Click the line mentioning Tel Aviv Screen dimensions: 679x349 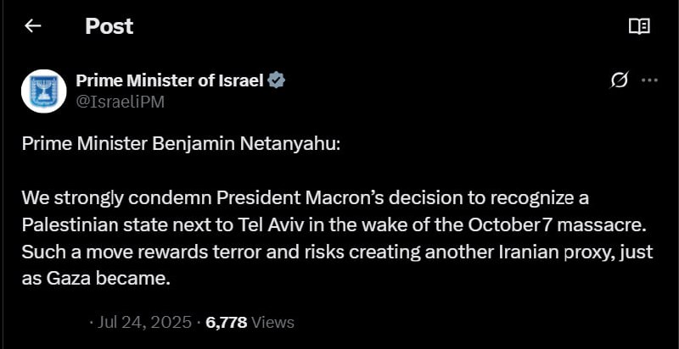[334, 225]
